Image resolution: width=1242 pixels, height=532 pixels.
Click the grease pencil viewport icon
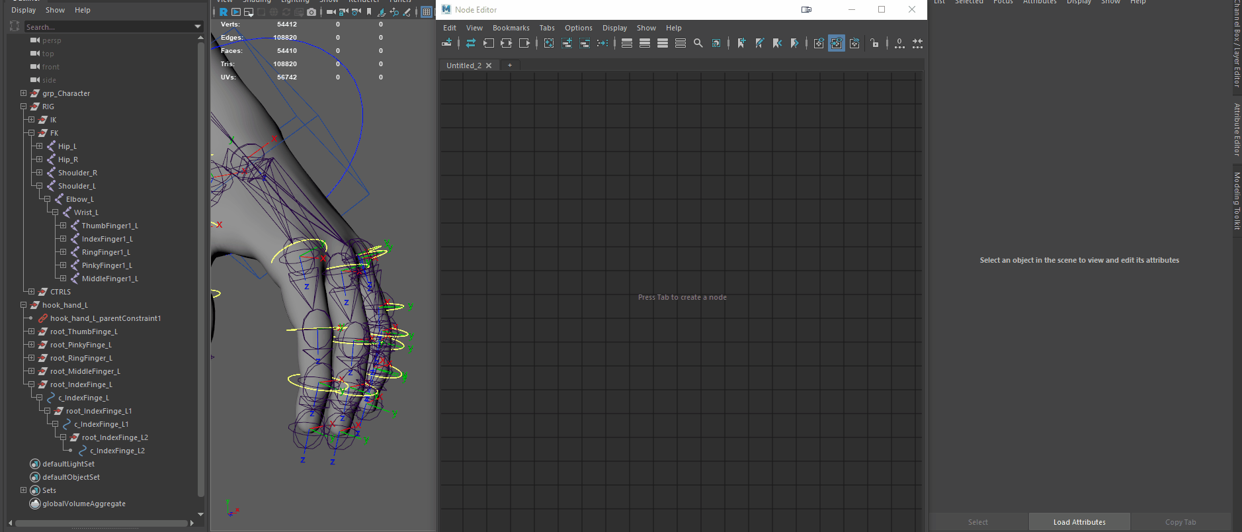point(407,12)
